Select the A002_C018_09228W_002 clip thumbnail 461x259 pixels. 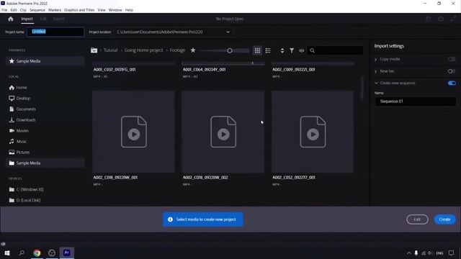tap(223, 132)
